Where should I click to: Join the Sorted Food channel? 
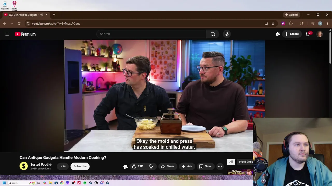(x=63, y=166)
